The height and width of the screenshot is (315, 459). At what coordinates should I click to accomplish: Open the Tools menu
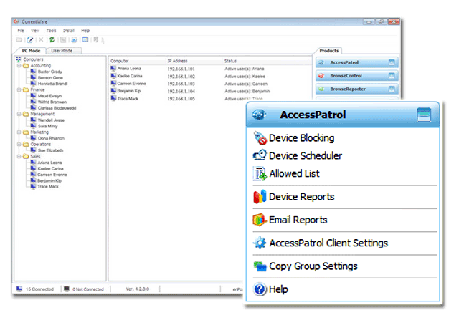click(x=51, y=30)
